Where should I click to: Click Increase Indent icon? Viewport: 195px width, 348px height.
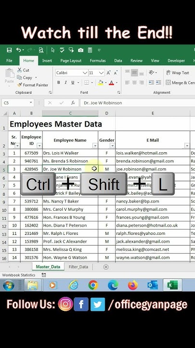pos(158,83)
